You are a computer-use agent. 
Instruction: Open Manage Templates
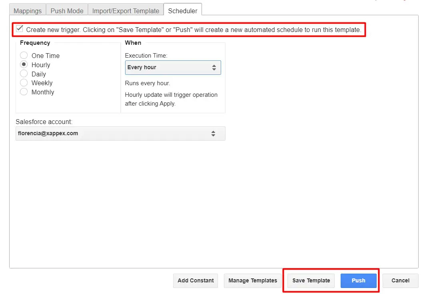(253, 281)
